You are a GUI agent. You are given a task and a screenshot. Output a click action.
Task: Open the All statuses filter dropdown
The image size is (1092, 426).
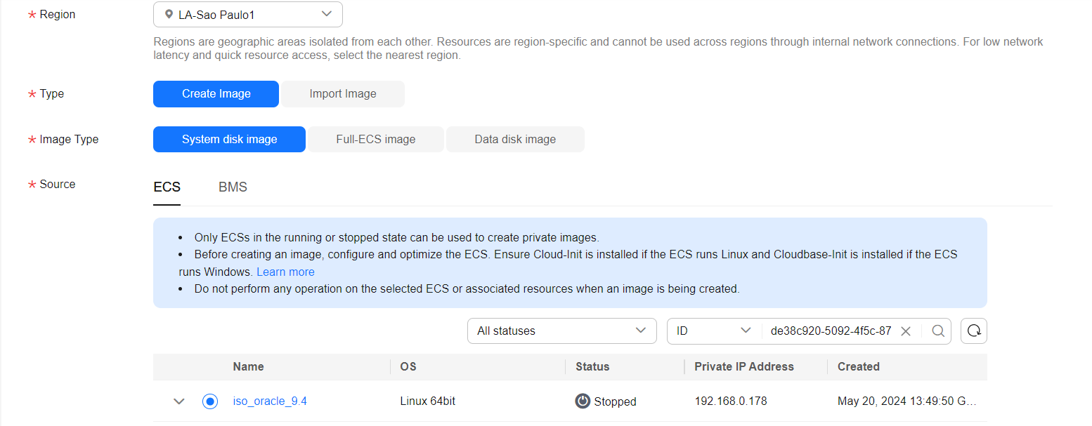(x=561, y=331)
